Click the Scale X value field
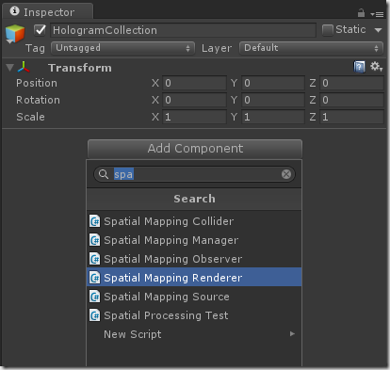 (194, 117)
